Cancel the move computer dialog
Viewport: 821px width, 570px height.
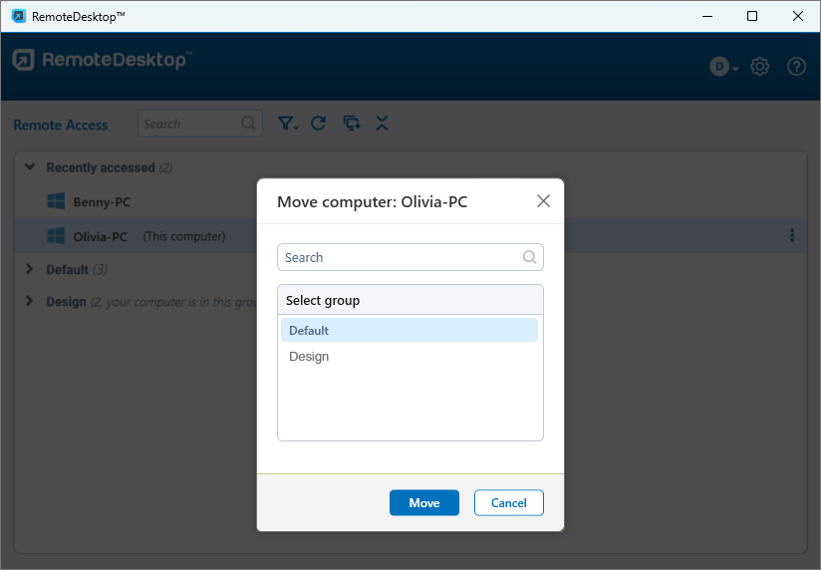508,503
